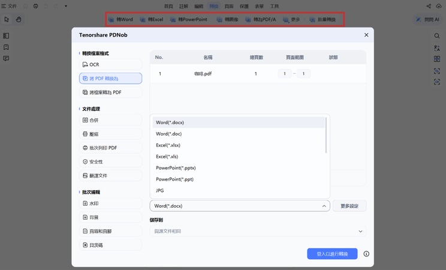Click the shield icon beside 安全性
The width and height of the screenshot is (446, 270).
pos(85,162)
